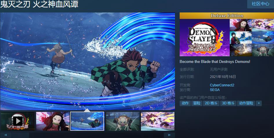The image size is (274, 138).
Task: Open the SEGA publisher link
Action: (215, 90)
